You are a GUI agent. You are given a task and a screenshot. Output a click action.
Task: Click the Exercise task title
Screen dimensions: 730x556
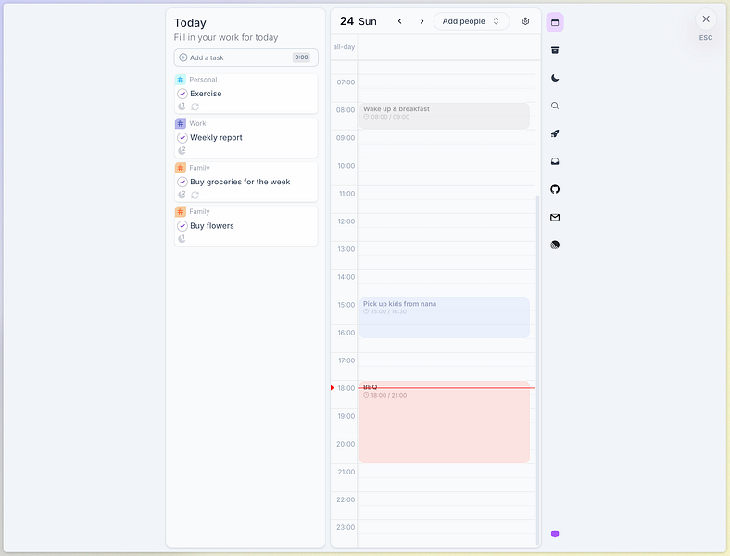(206, 94)
